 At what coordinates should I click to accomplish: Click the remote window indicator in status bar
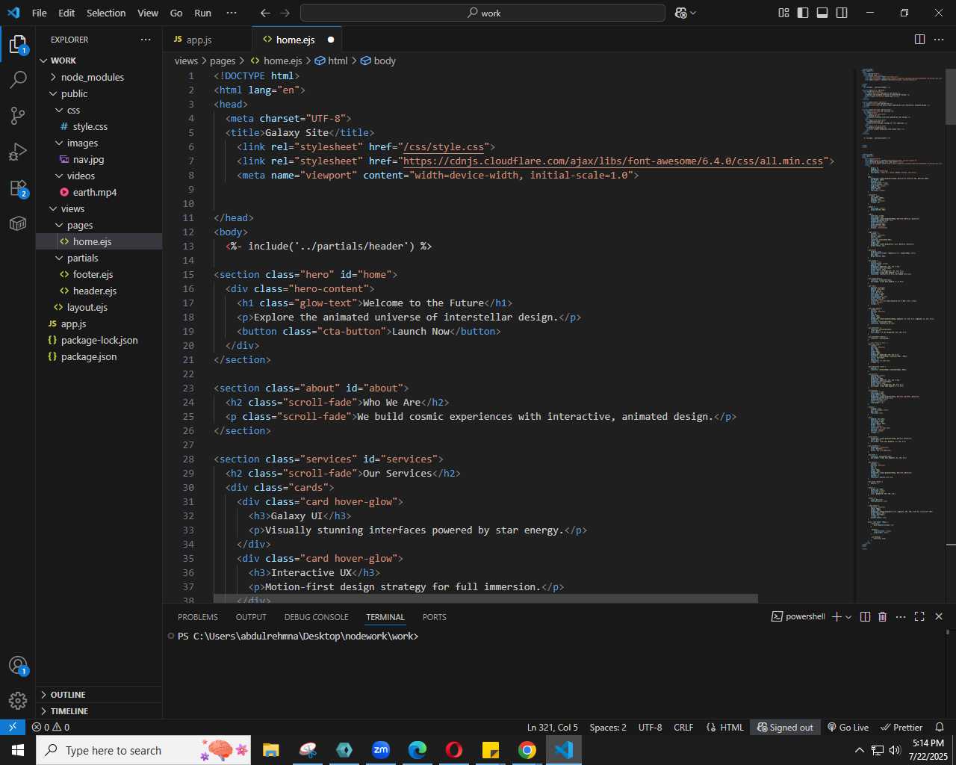click(x=13, y=727)
